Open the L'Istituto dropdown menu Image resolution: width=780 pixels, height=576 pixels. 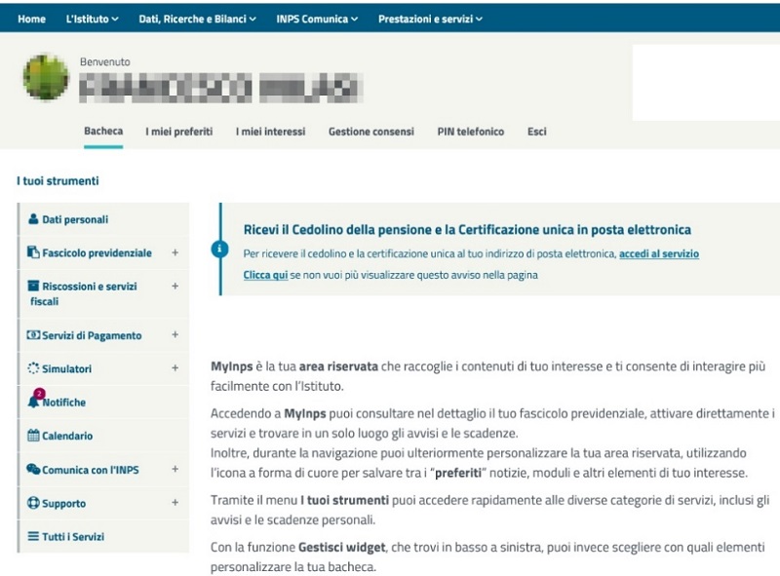[x=92, y=19]
